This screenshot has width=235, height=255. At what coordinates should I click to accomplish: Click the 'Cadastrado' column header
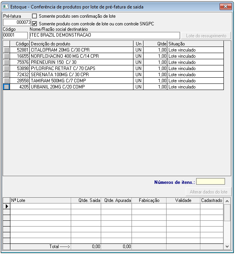[212, 200]
